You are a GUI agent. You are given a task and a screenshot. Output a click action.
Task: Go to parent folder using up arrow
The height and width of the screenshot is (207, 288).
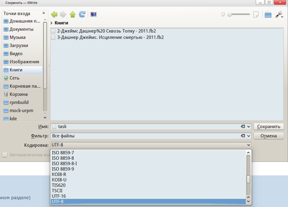pyautogui.click(x=73, y=14)
